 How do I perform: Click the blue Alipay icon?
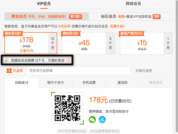pos(102,120)
